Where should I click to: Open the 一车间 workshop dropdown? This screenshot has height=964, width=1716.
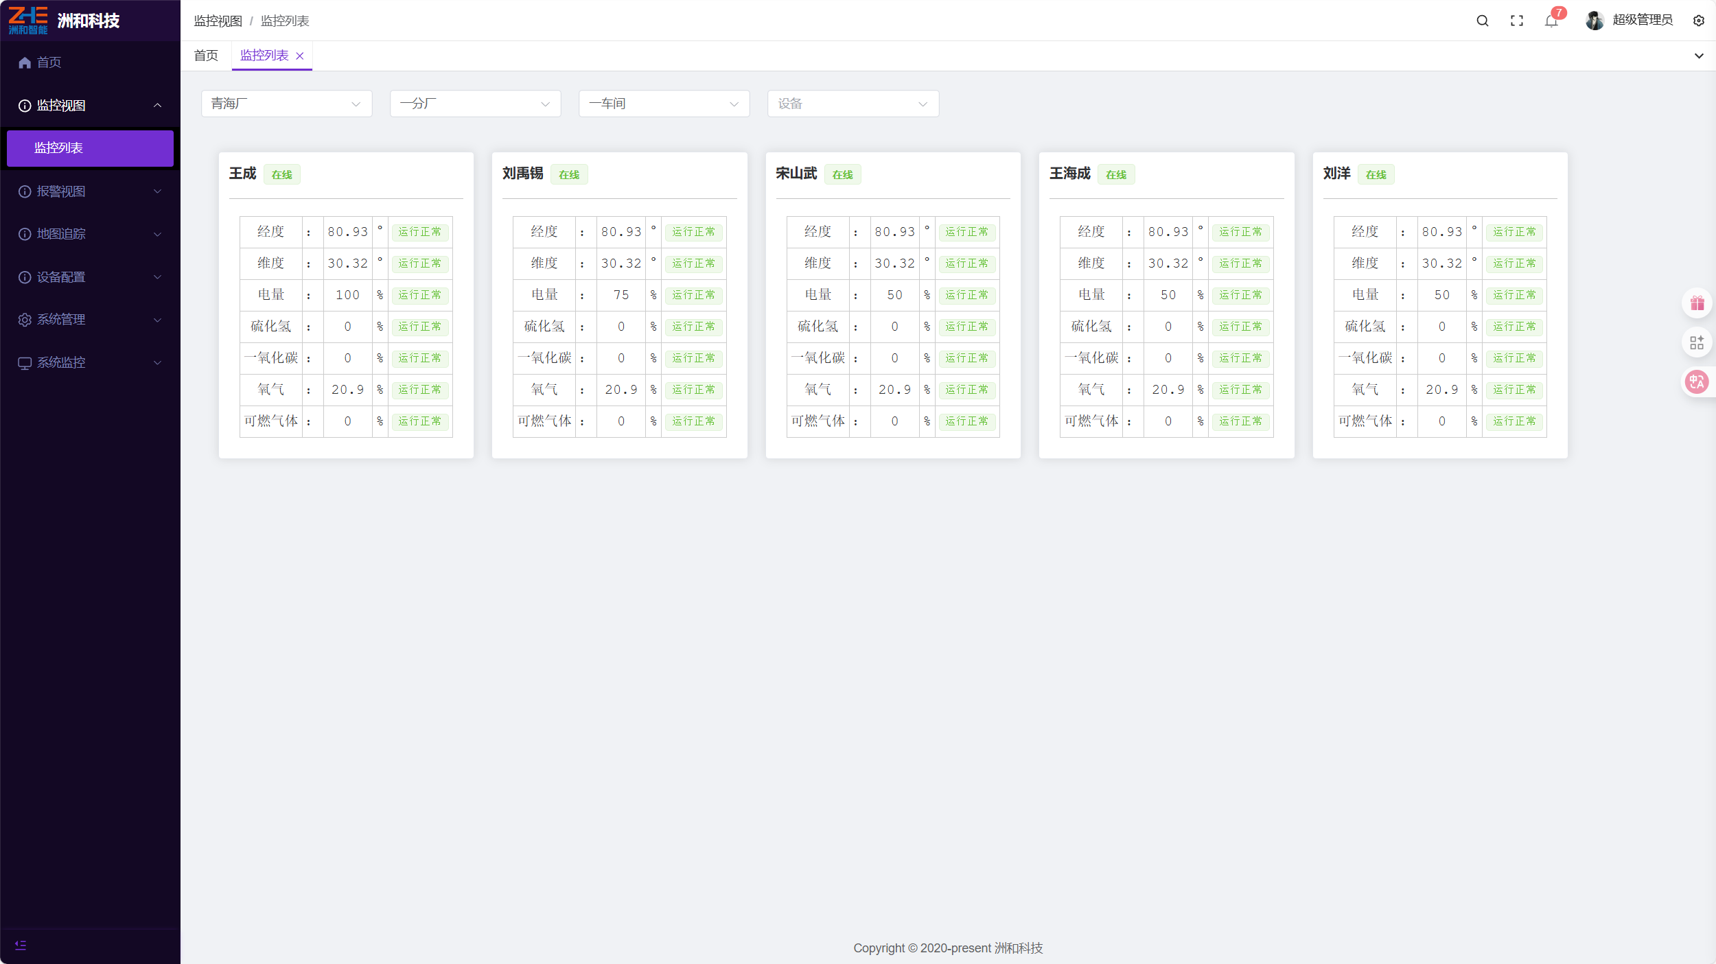coord(664,104)
